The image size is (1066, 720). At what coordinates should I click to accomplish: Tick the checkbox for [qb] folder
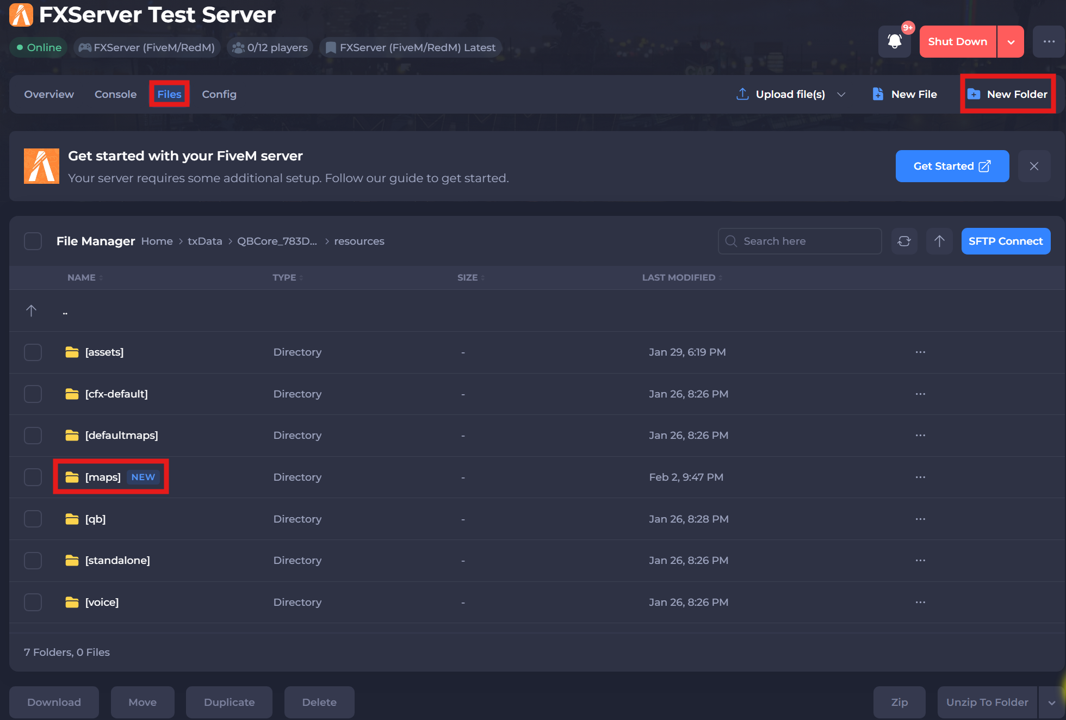[33, 519]
